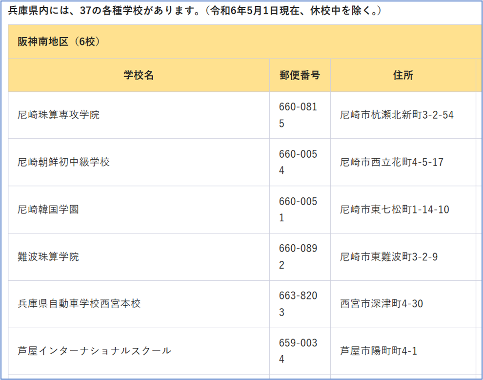The image size is (483, 380).
Task: Click the 郵便番号 column header
Action: (300, 75)
